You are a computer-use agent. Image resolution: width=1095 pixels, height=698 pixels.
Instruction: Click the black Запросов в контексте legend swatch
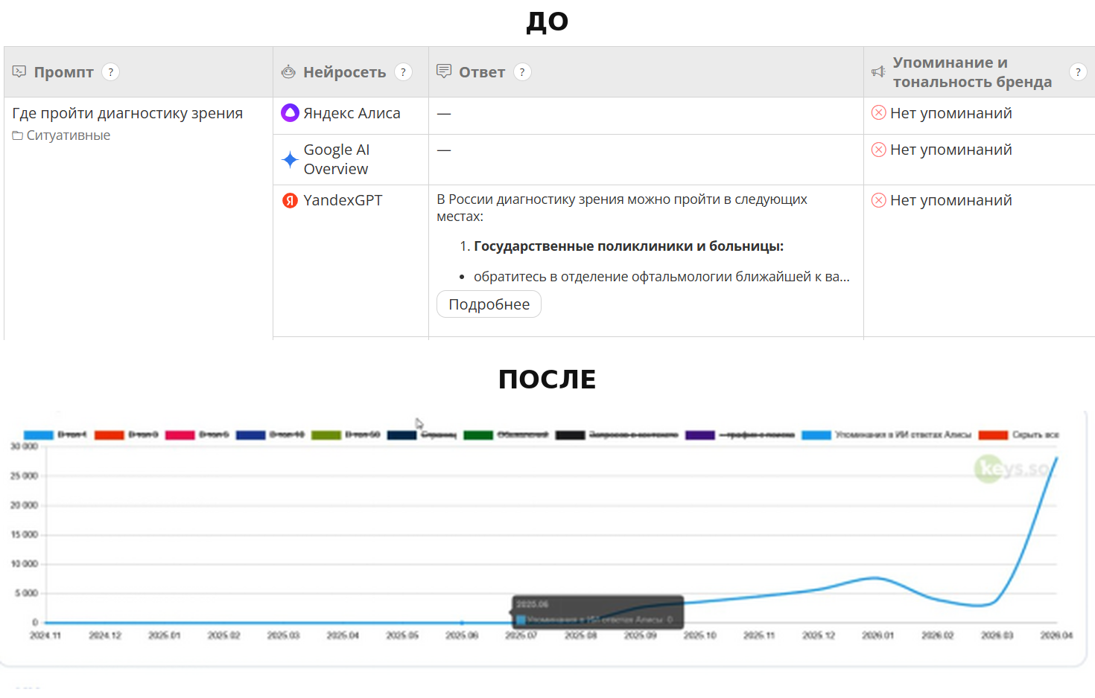click(571, 435)
